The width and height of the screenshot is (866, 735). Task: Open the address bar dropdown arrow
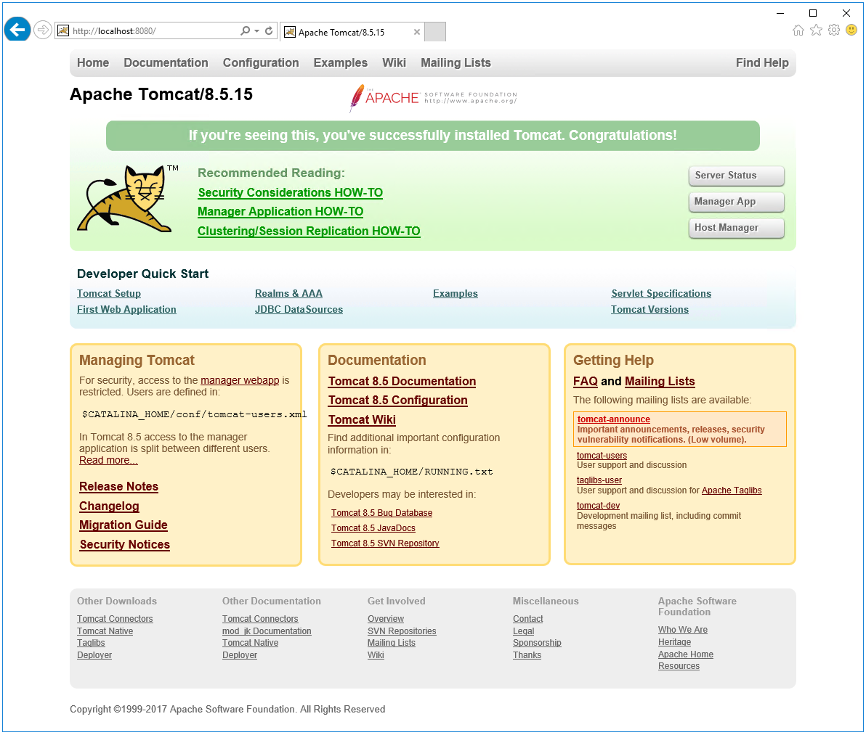pos(256,31)
